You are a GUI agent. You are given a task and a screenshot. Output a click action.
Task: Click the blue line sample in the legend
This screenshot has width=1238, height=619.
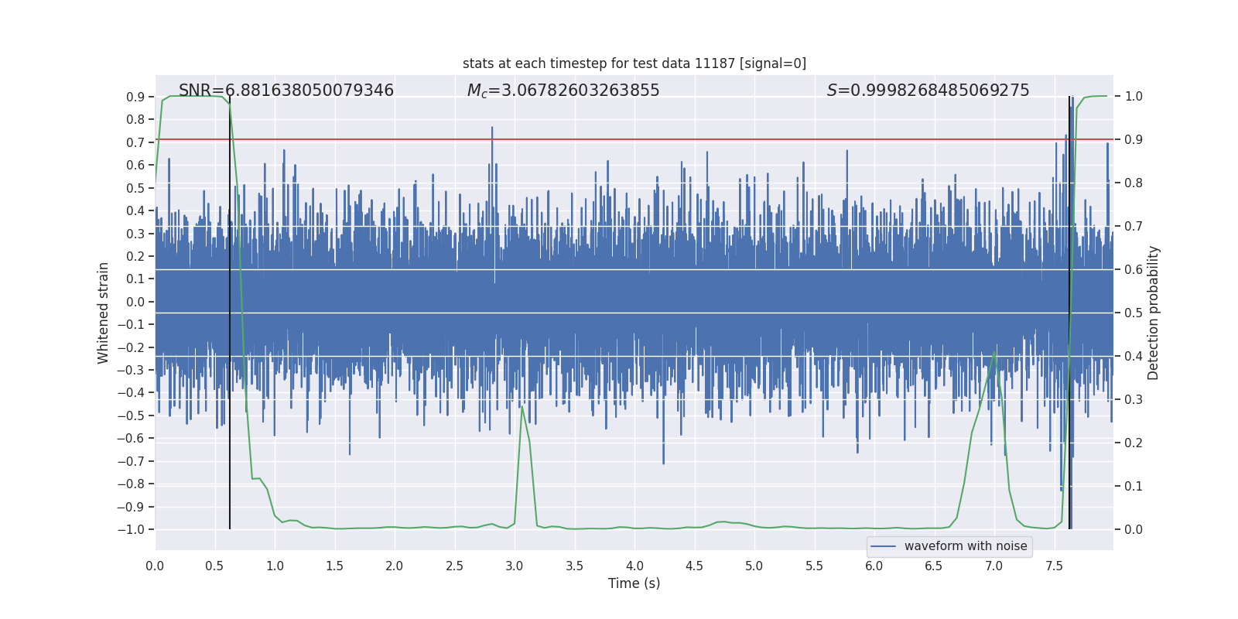[x=883, y=546]
